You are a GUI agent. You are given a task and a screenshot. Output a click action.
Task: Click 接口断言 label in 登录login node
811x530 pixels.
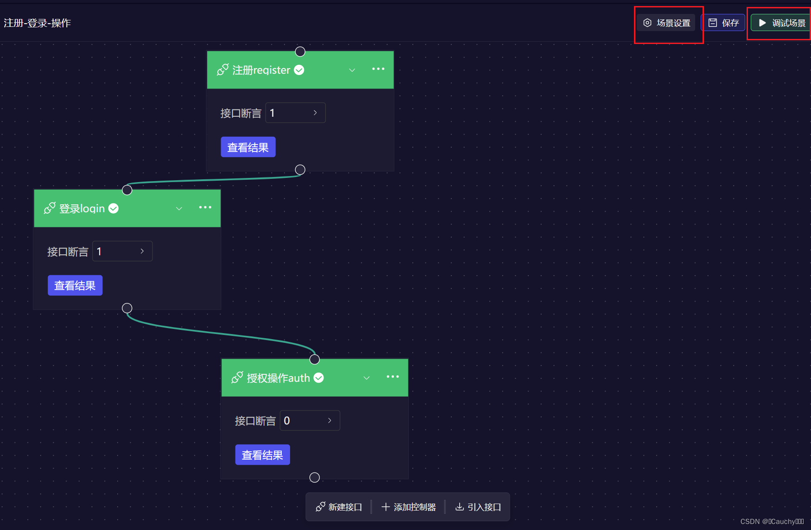coord(68,252)
